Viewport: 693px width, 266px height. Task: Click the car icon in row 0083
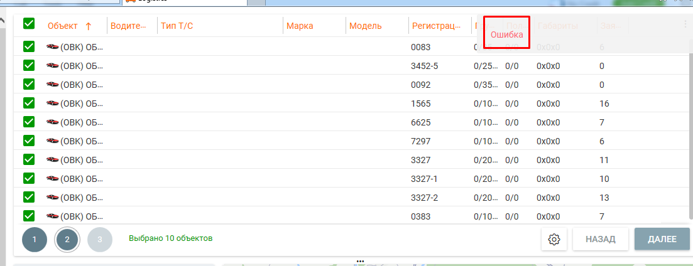52,47
